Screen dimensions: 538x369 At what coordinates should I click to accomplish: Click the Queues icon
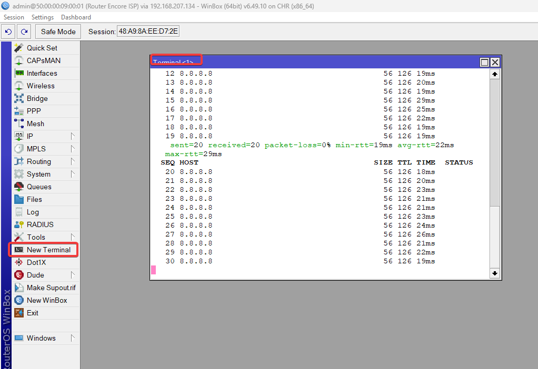point(19,187)
